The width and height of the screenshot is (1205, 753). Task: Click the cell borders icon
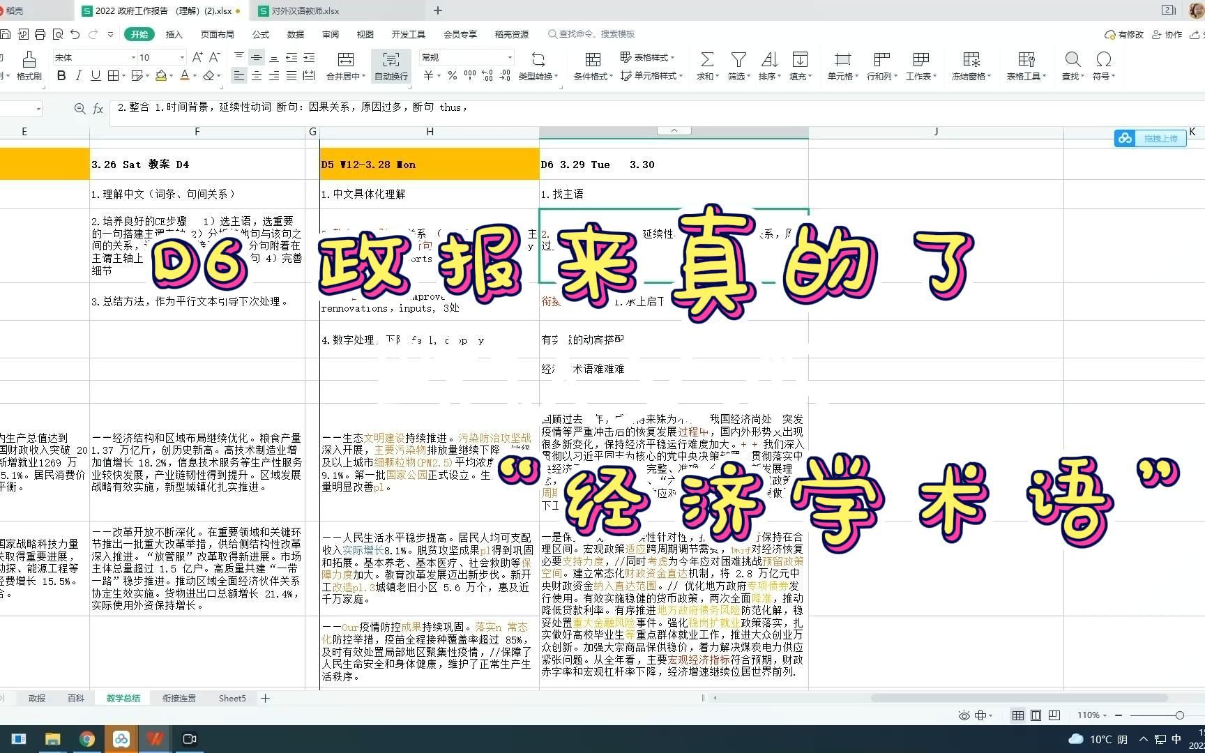(113, 75)
